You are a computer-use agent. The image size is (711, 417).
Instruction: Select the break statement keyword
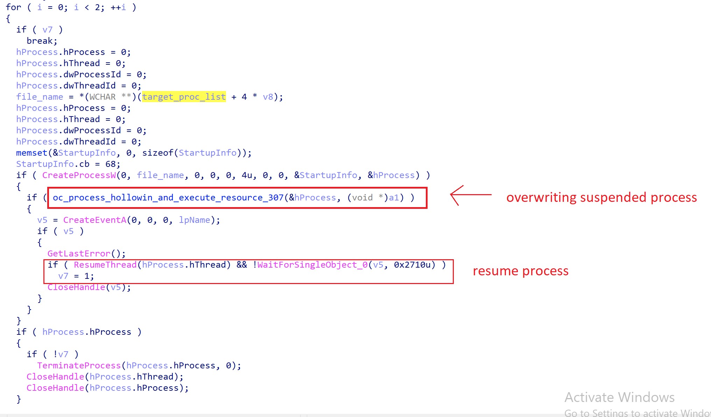click(x=40, y=41)
